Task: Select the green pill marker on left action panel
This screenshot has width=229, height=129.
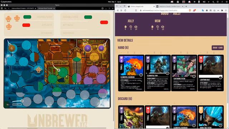Action: point(27,17)
